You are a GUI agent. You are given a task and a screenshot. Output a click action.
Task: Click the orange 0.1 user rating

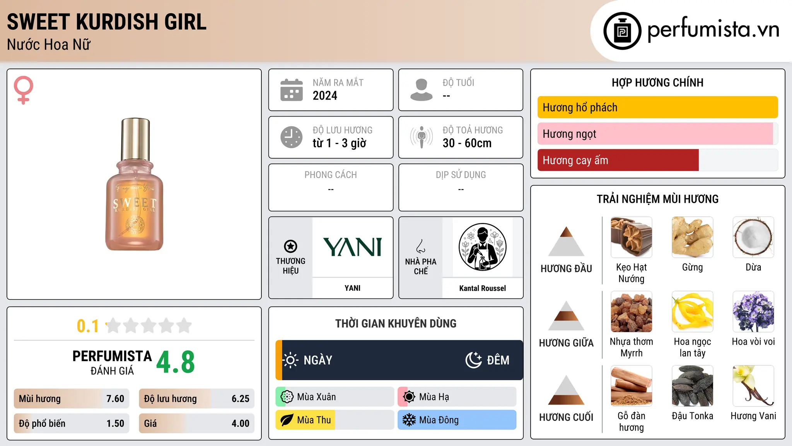(88, 326)
